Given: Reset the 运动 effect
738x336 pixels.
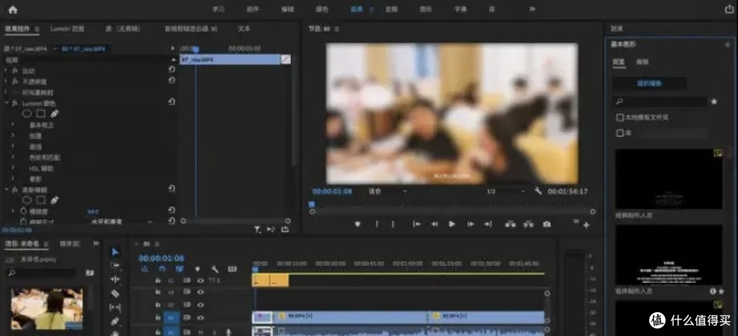Looking at the screenshot, I should (172, 70).
